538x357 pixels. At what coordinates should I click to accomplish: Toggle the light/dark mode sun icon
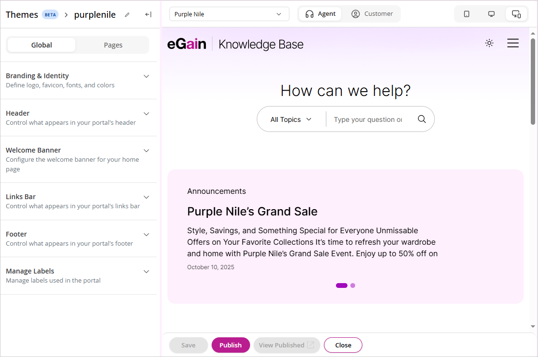click(489, 43)
